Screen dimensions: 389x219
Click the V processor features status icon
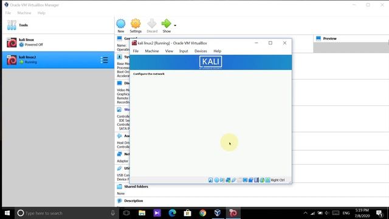[256, 180]
